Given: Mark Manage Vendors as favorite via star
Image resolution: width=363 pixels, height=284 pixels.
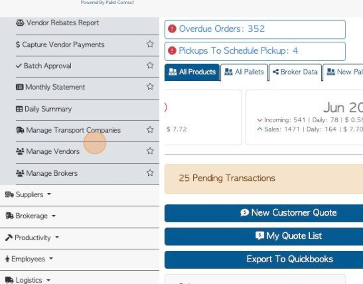Looking at the screenshot, I should (x=150, y=151).
